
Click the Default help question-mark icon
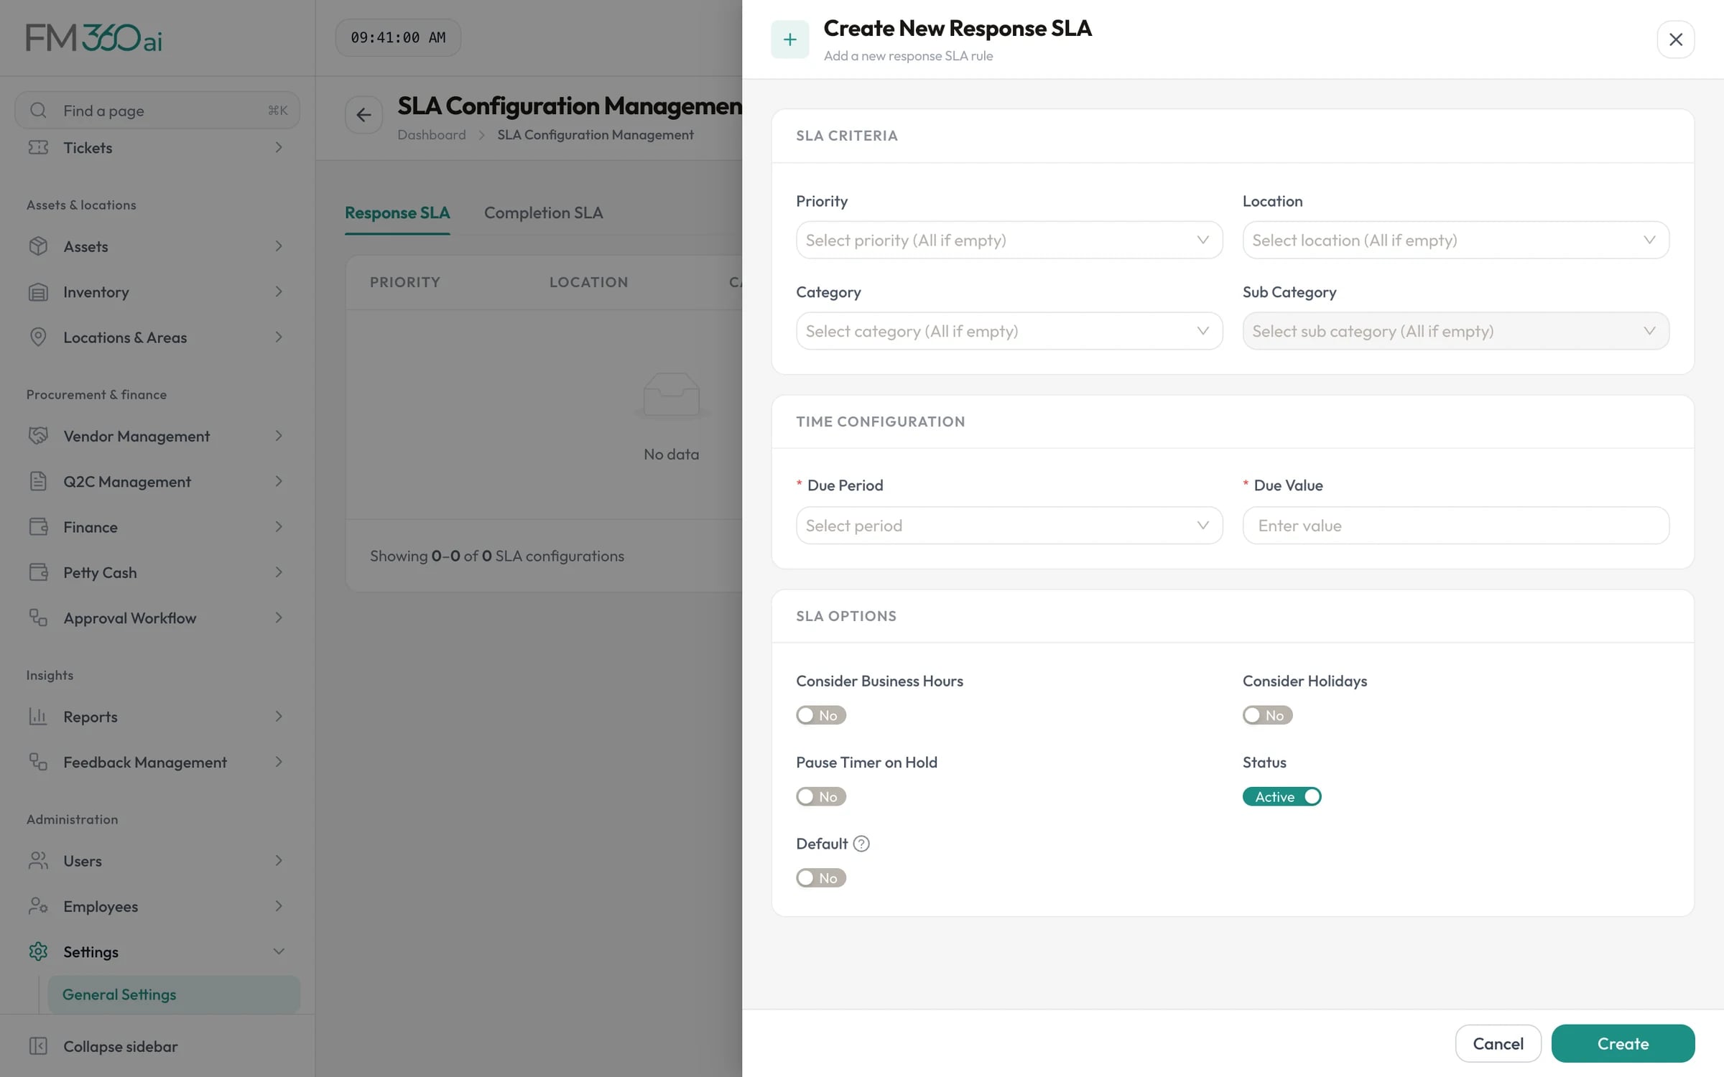(861, 844)
